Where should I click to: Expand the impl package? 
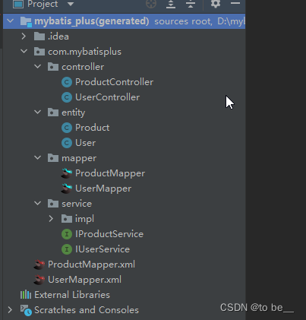pyautogui.click(x=51, y=219)
